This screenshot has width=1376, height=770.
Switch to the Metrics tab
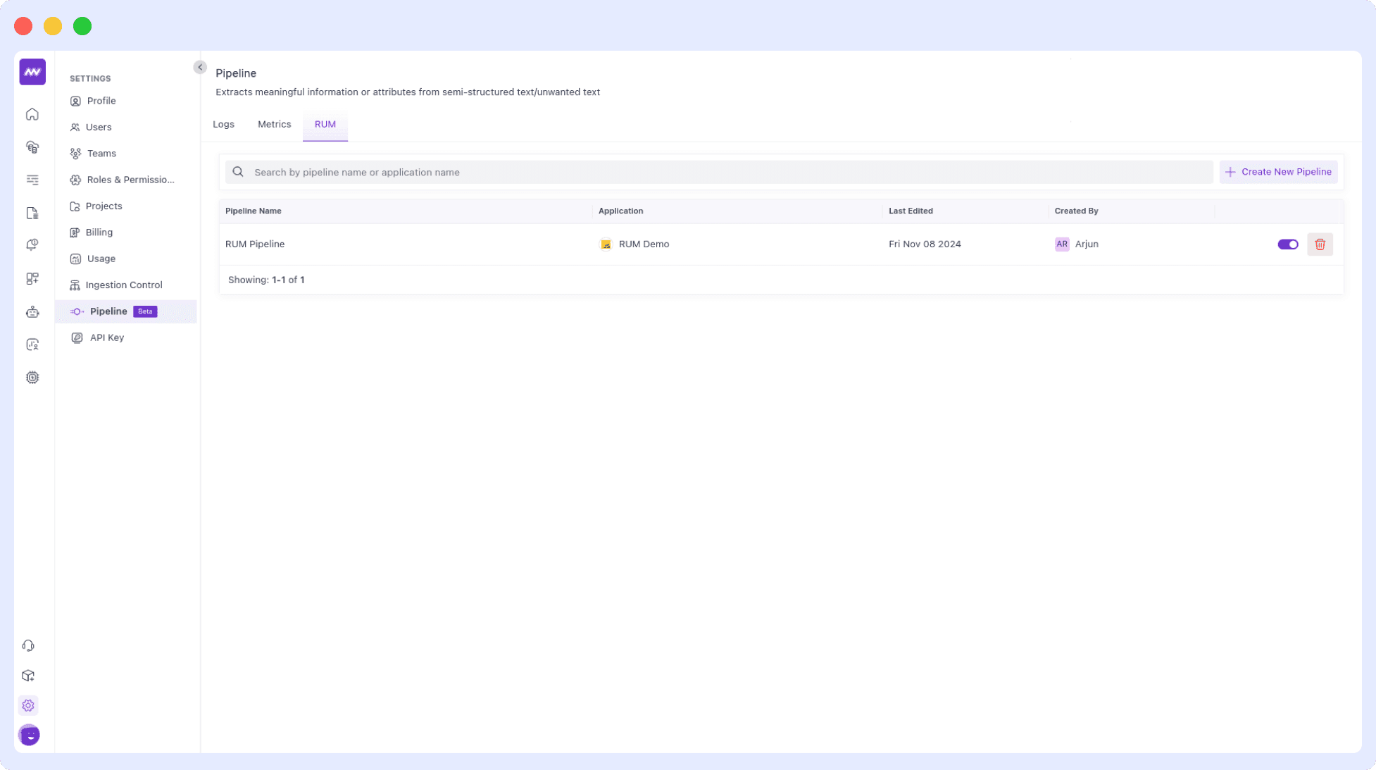(274, 124)
